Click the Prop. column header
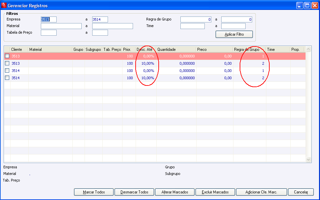The image size is (320, 200). click(297, 50)
